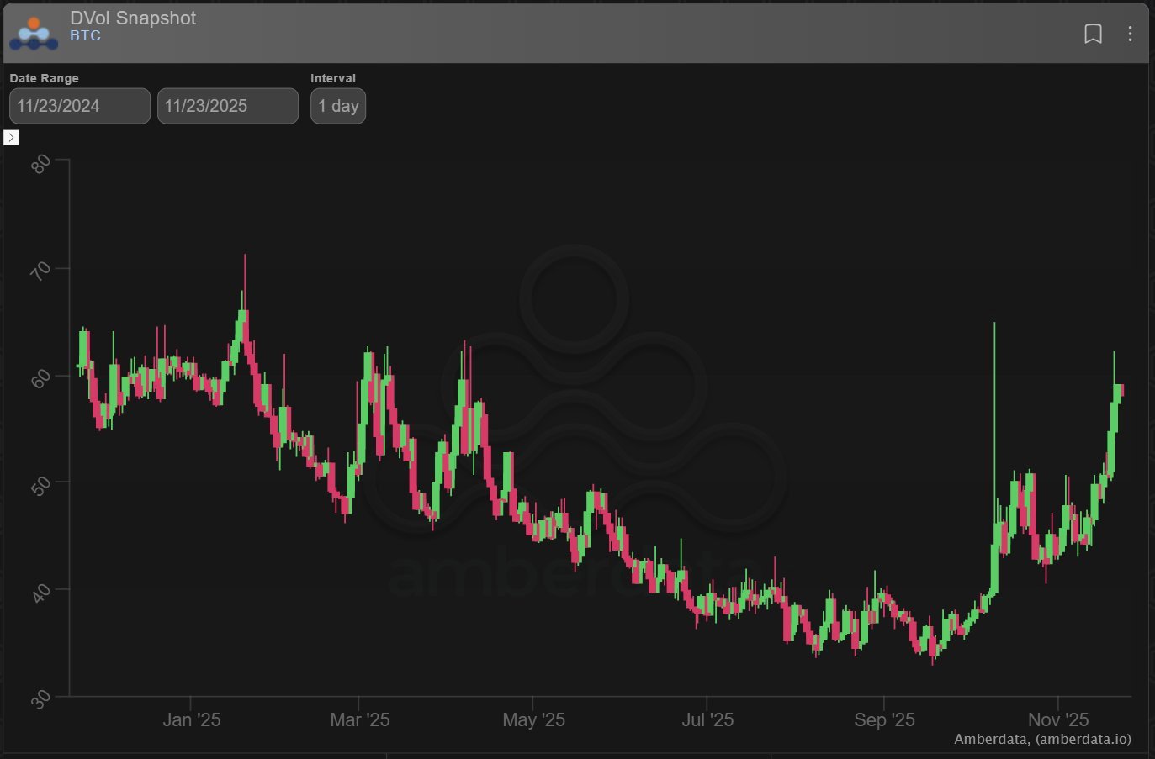The width and height of the screenshot is (1155, 759).
Task: Click the Mar '25 x-axis label
Action: pyautogui.click(x=359, y=719)
